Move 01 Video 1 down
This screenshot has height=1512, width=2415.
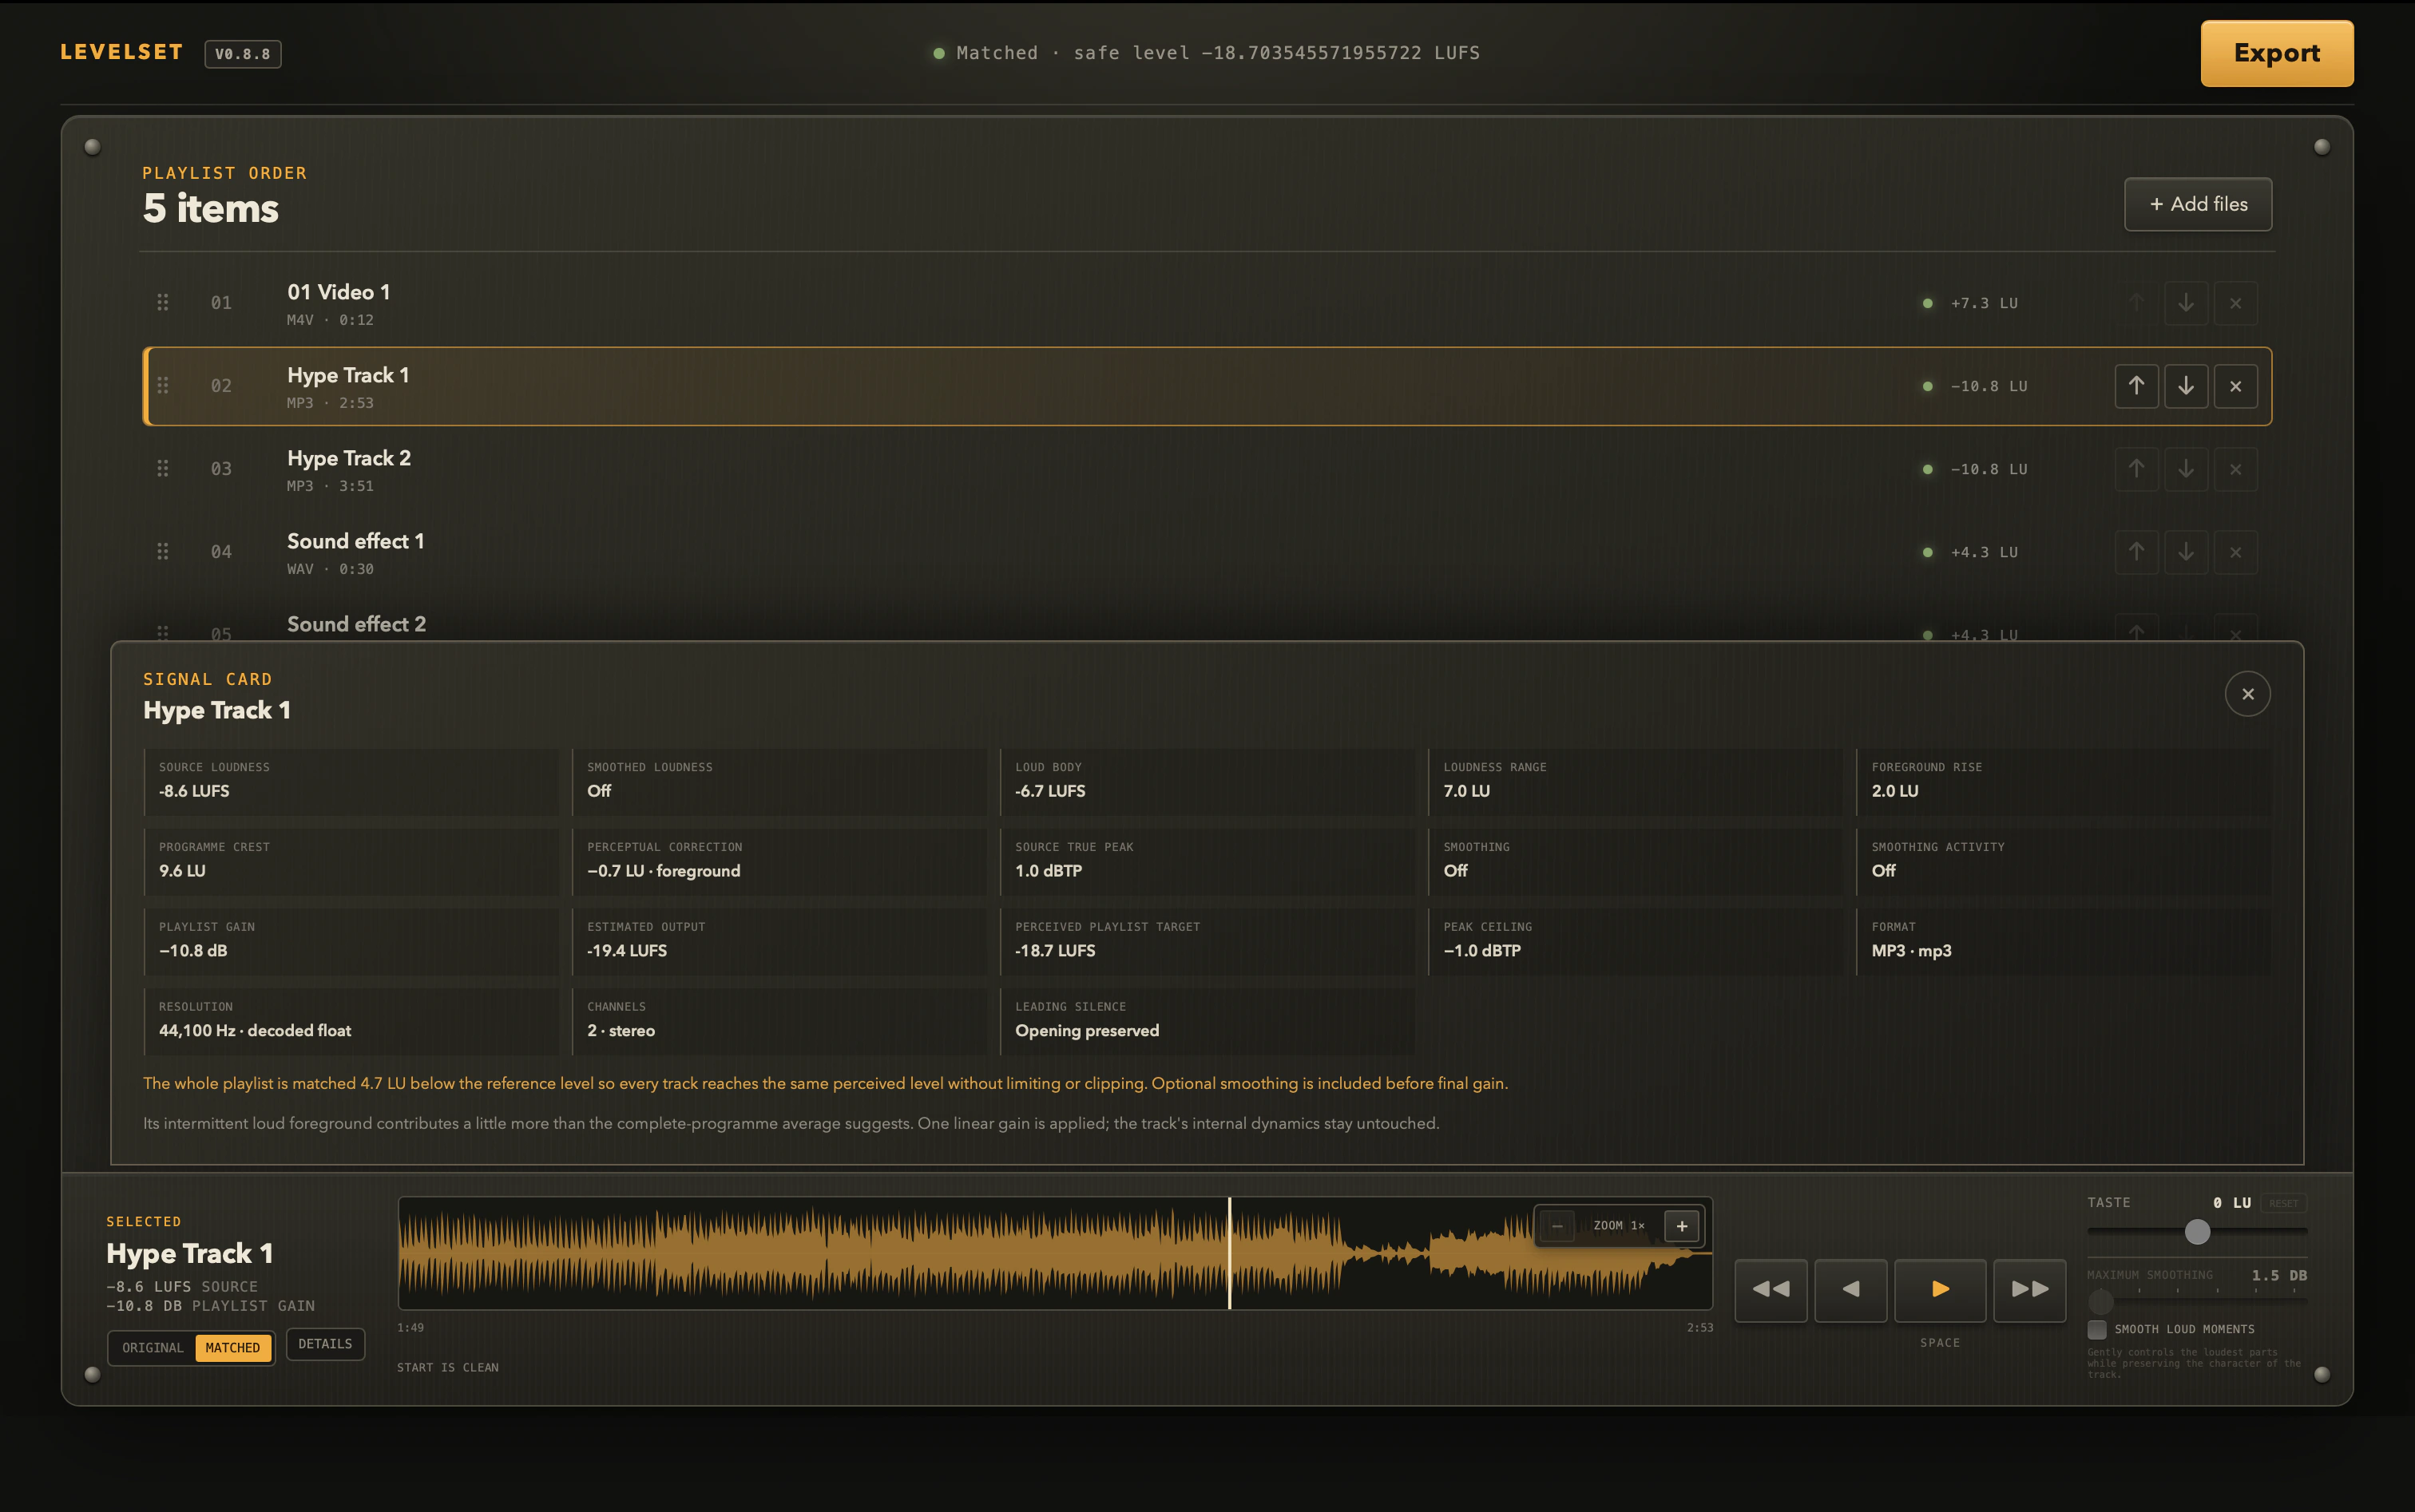(x=2185, y=303)
